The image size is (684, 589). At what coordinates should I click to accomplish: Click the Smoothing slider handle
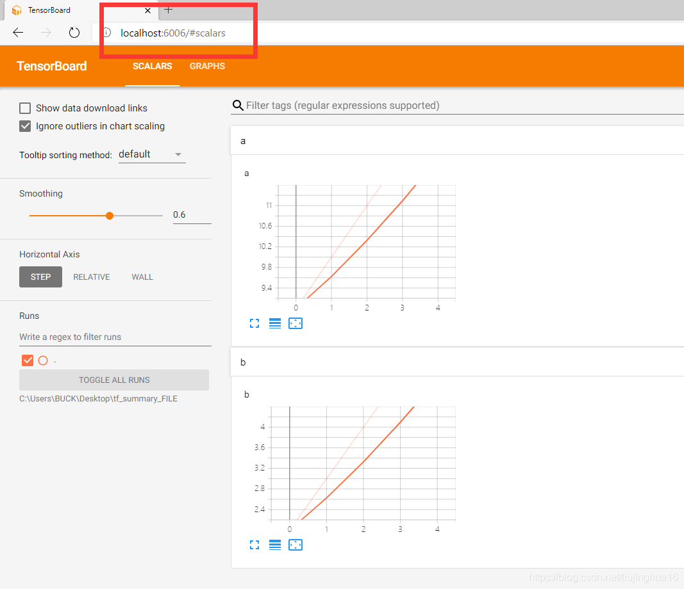[x=110, y=216]
